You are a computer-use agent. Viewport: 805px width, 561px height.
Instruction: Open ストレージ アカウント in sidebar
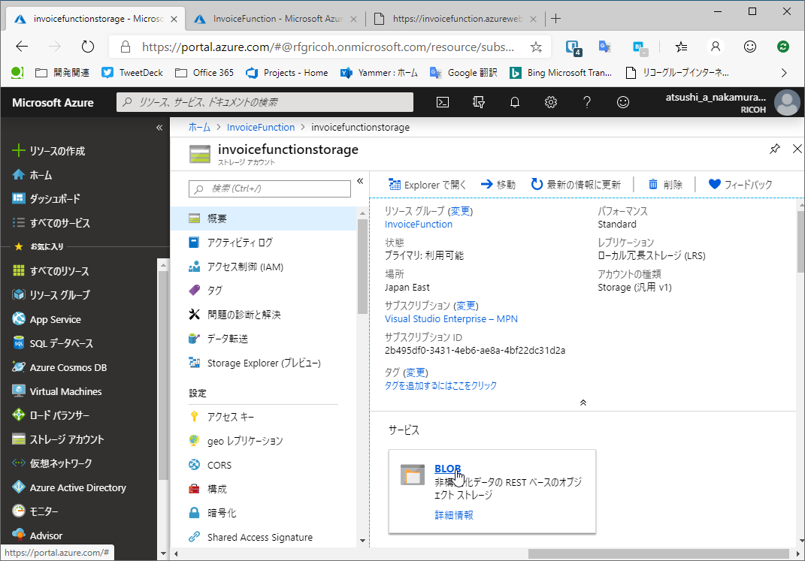(x=57, y=439)
